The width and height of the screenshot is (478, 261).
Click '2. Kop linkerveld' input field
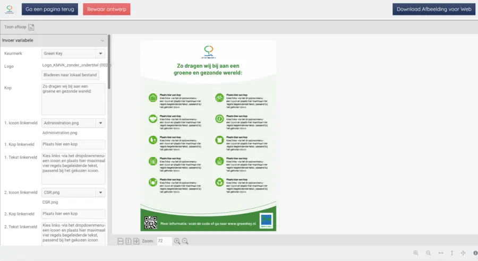point(73,214)
